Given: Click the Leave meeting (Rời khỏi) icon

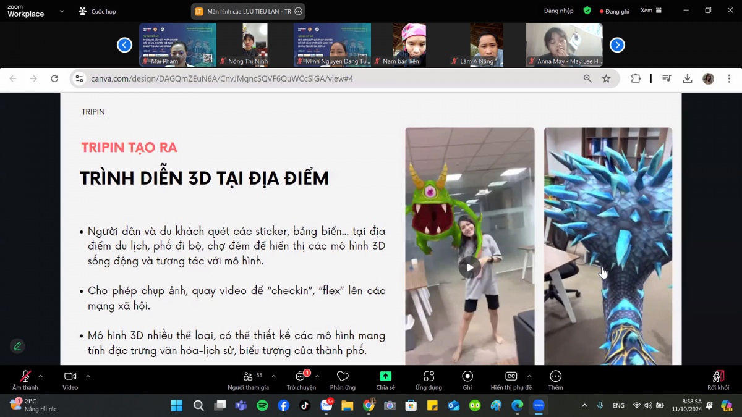Looking at the screenshot, I should point(718,376).
